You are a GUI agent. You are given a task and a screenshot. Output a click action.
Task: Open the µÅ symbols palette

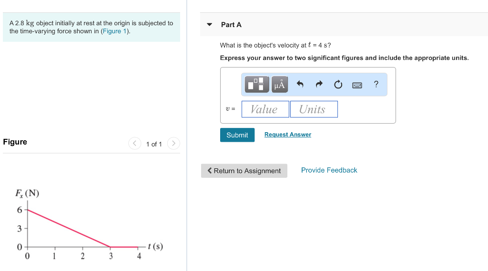point(280,85)
